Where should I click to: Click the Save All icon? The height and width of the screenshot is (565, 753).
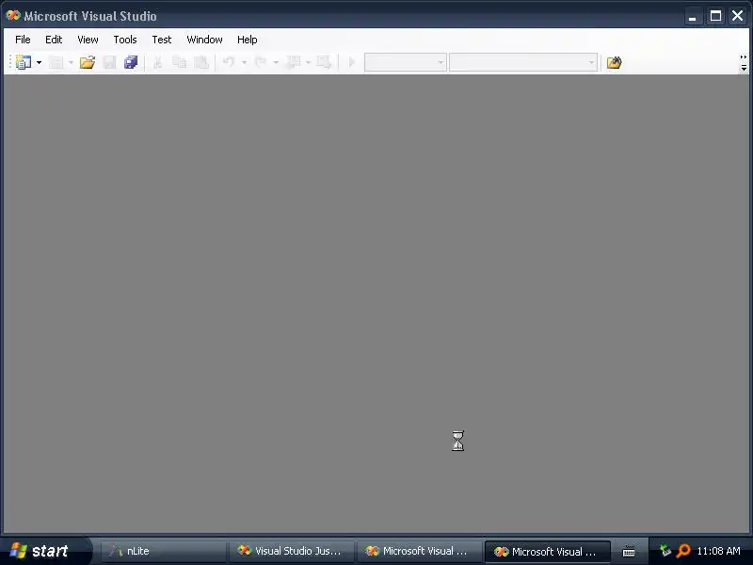click(131, 62)
